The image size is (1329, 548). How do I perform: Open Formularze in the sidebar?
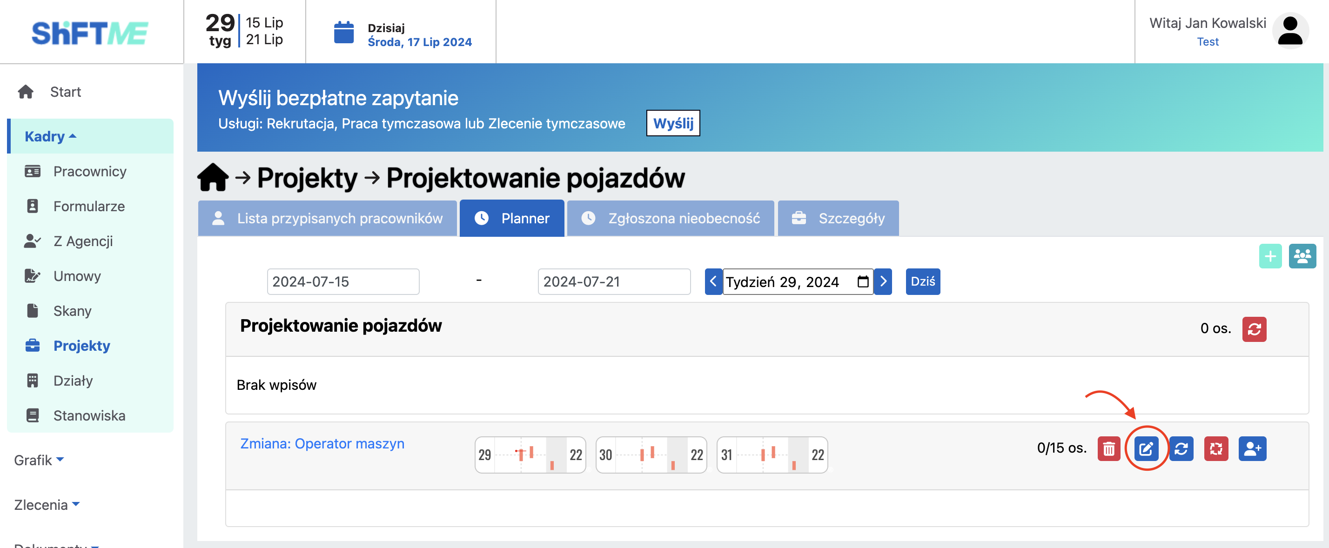[89, 206]
